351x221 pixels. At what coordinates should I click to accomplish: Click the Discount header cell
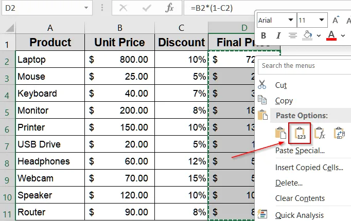[181, 42]
